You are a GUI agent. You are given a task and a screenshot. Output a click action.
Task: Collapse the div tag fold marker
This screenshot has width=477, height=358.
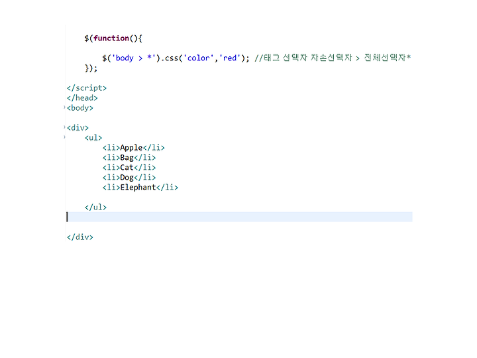point(64,127)
